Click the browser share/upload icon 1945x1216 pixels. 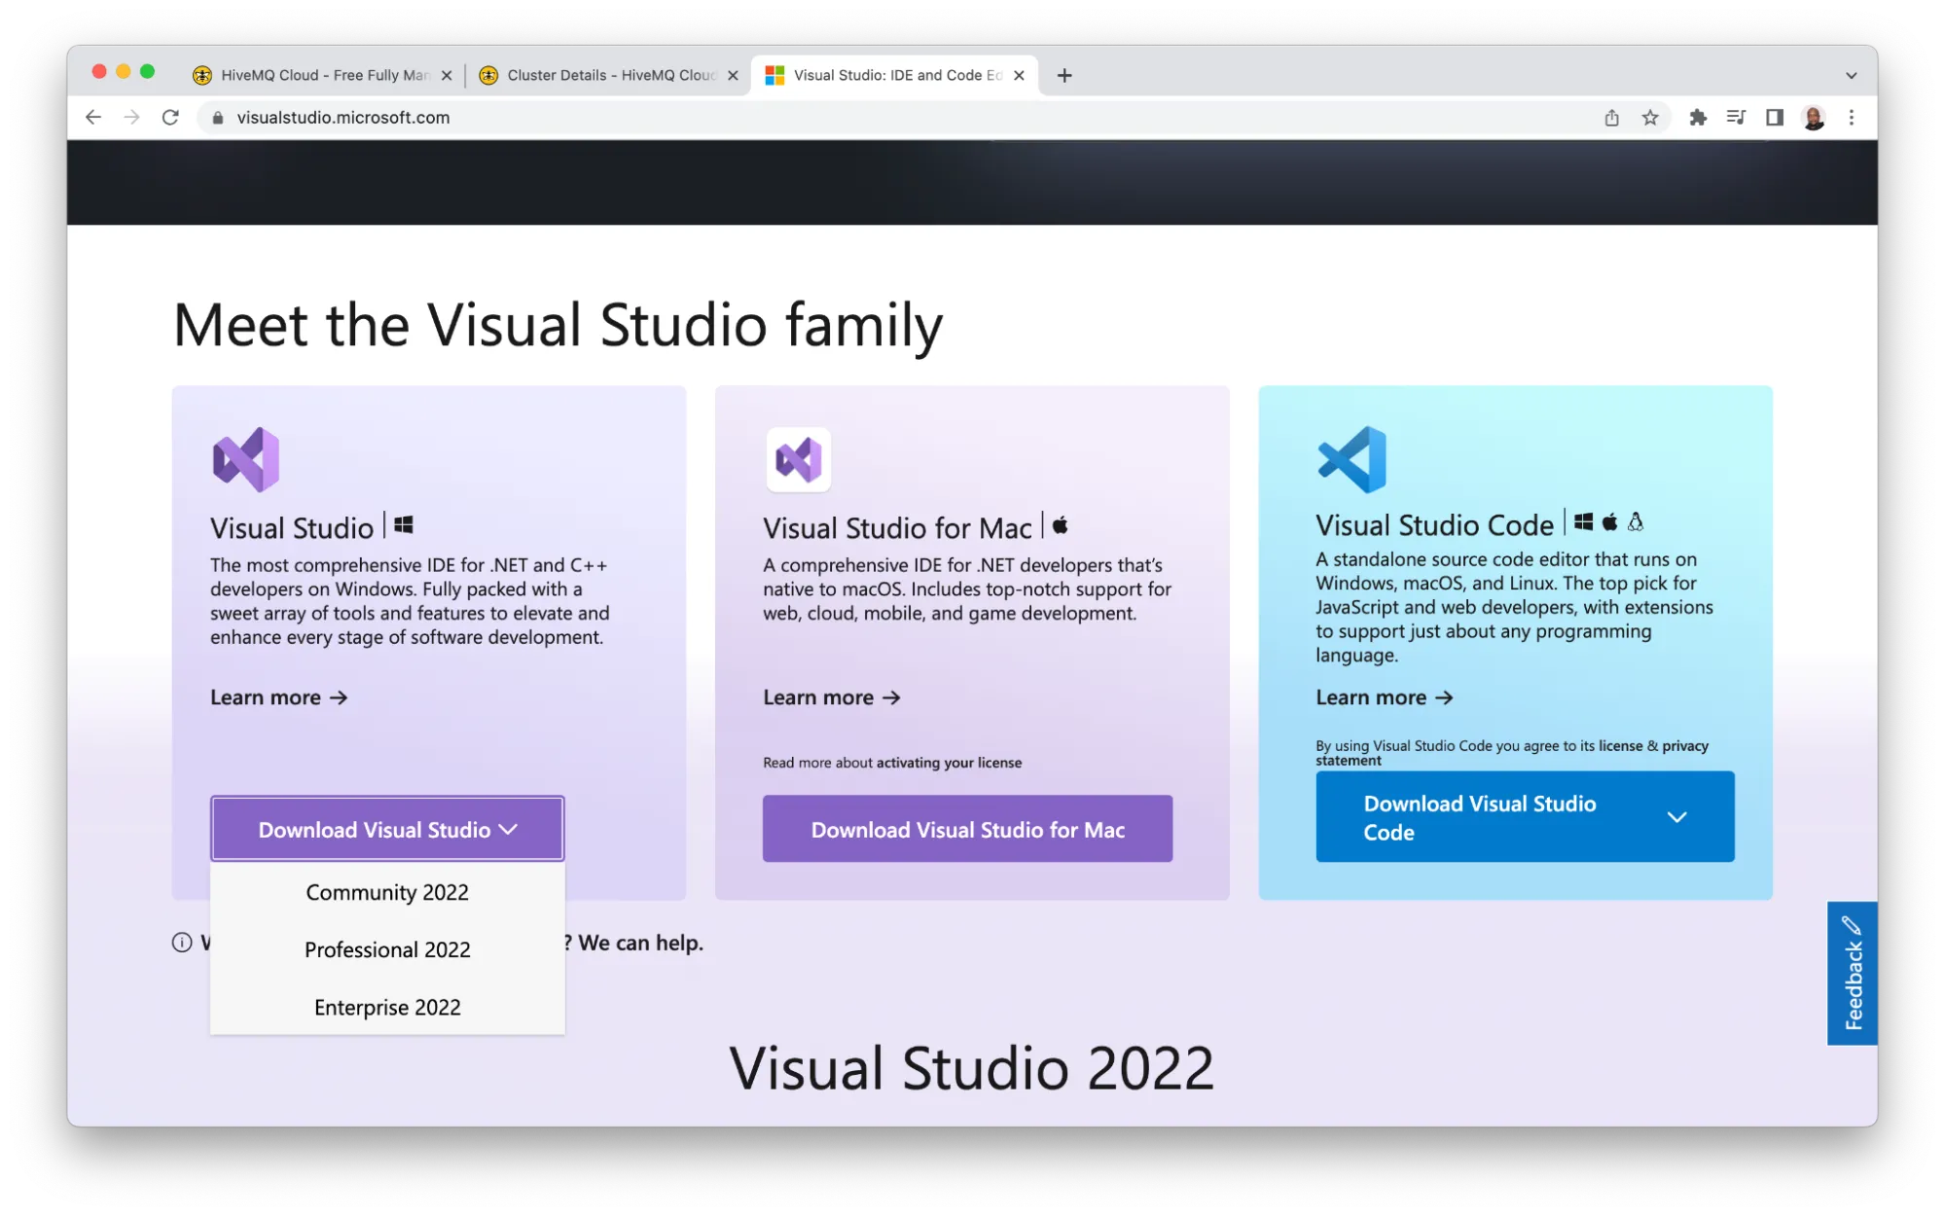click(x=1611, y=117)
